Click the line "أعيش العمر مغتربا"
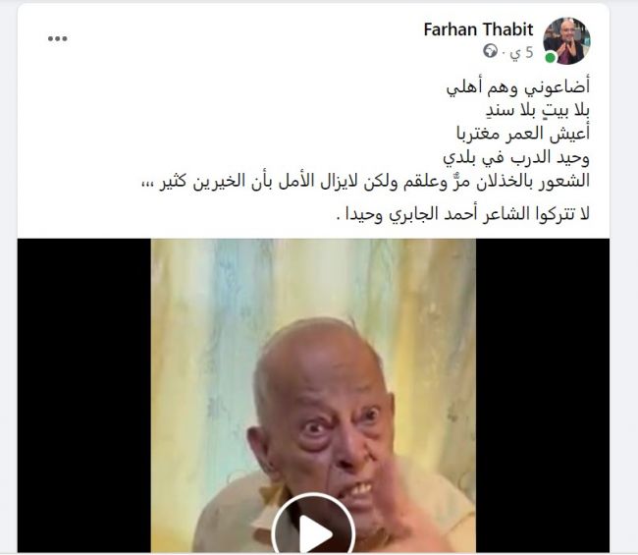The width and height of the screenshot is (638, 555). click(523, 134)
